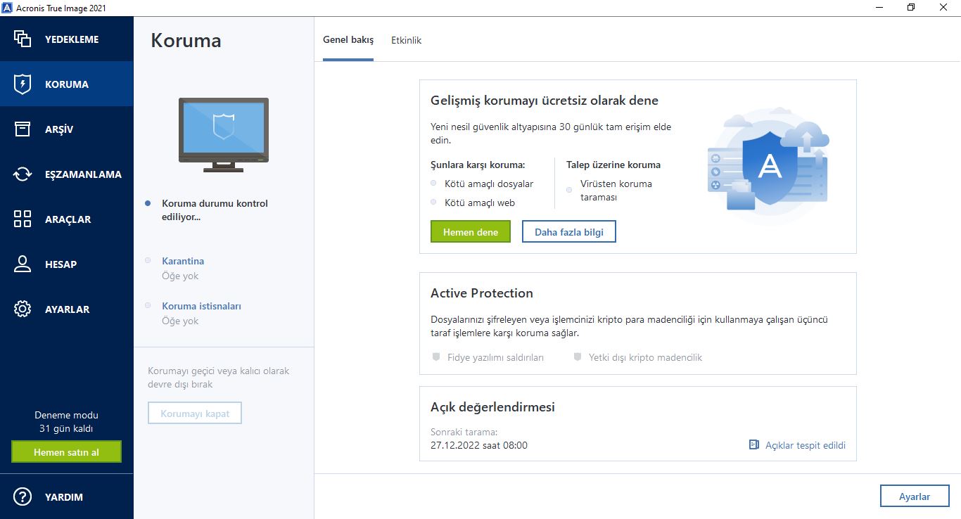Click the Açıklar tespit edildi report icon

(754, 445)
